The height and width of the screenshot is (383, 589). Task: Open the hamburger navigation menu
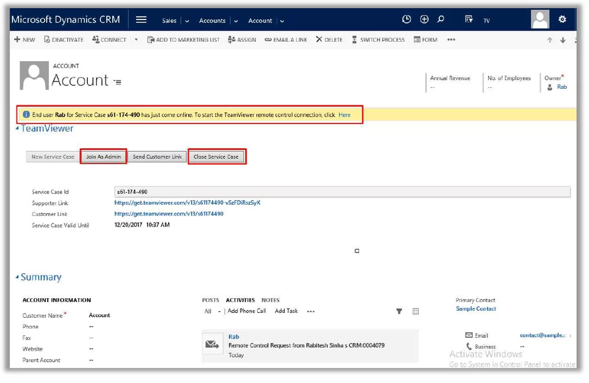(141, 19)
